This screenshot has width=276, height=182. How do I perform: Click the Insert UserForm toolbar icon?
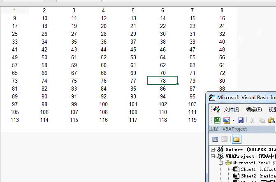(x=227, y=120)
